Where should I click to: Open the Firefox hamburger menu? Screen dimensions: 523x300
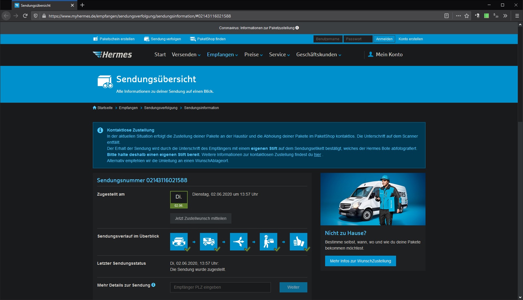[x=517, y=16]
